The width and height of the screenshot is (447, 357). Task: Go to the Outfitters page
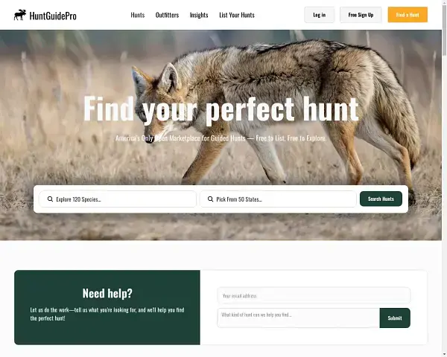tap(167, 15)
